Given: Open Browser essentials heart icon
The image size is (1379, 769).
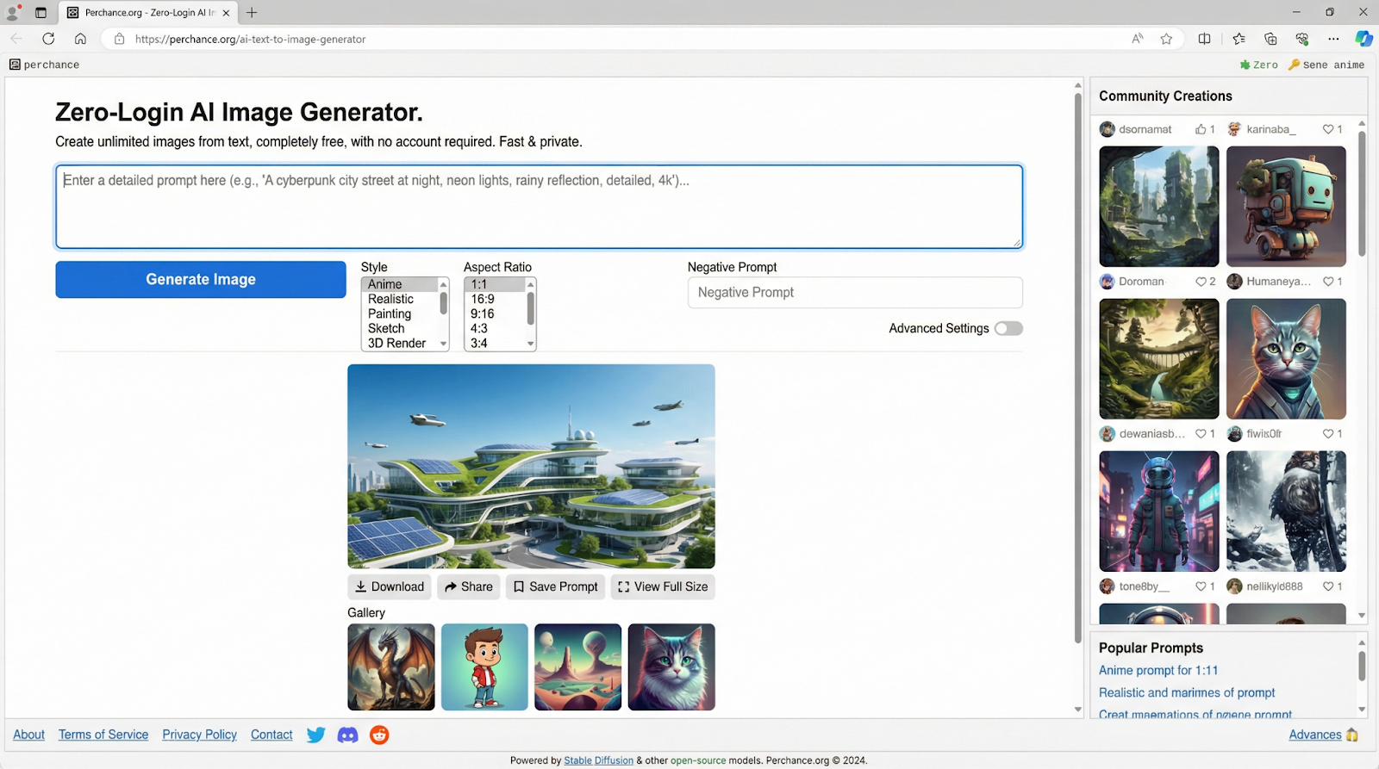Looking at the screenshot, I should [1302, 39].
